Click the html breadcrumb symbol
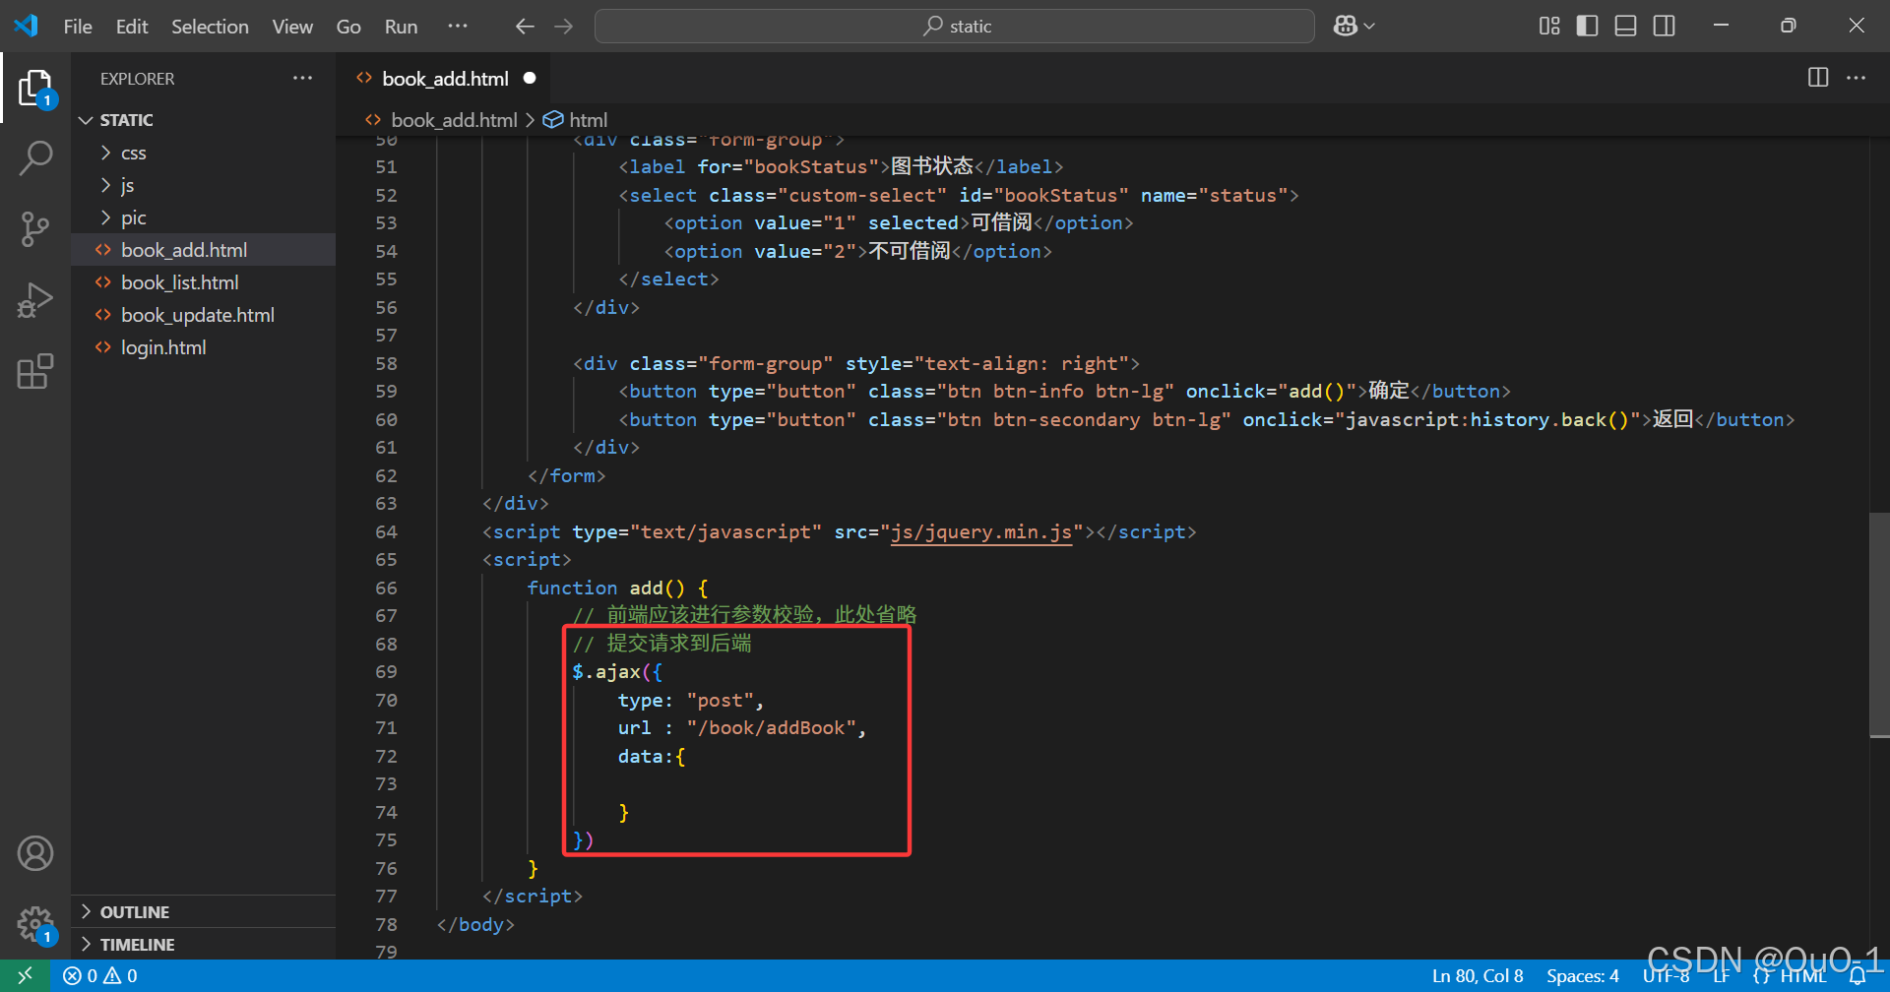 point(588,120)
